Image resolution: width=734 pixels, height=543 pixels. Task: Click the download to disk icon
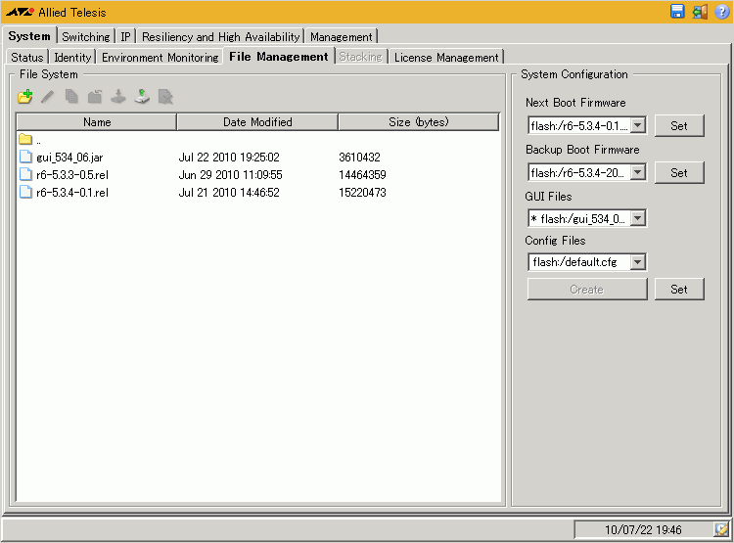118,97
